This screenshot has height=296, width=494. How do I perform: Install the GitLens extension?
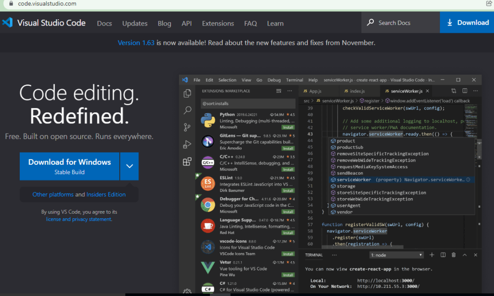tap(288, 148)
